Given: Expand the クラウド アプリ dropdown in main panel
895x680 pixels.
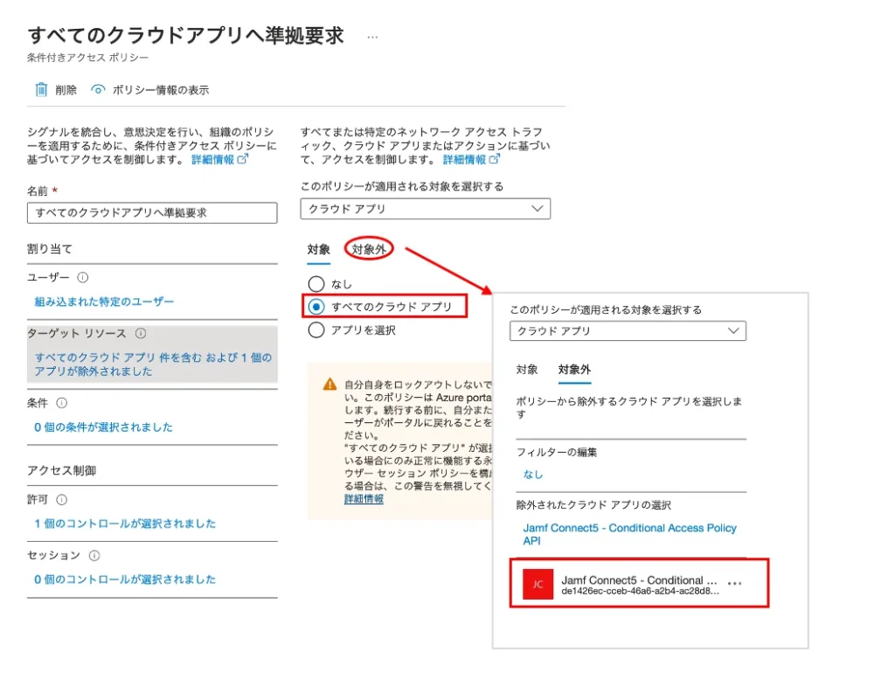Looking at the screenshot, I should pyautogui.click(x=425, y=209).
